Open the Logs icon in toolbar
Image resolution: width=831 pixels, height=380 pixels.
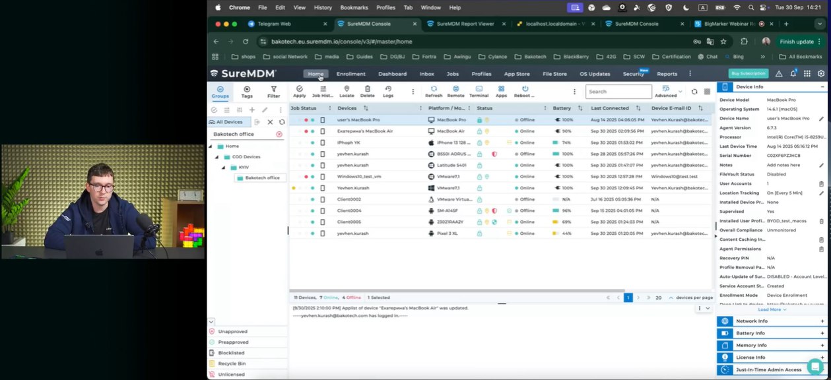(x=388, y=91)
